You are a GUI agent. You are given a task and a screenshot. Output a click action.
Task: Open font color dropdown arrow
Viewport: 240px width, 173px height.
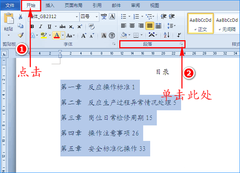pyautogui.click(x=63, y=35)
